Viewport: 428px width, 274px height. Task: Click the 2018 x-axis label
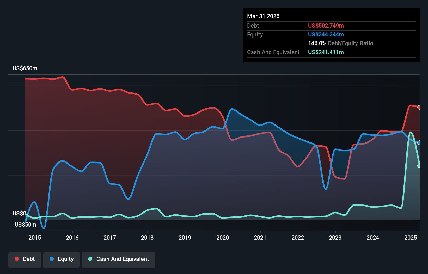point(147,238)
